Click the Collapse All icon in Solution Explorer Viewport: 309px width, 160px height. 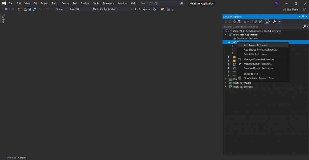[256, 22]
